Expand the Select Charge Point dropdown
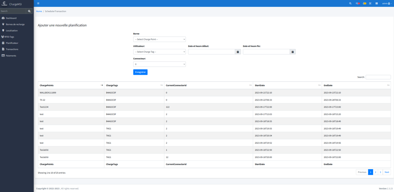Viewport: 394px width, 192px height. click(x=159, y=39)
